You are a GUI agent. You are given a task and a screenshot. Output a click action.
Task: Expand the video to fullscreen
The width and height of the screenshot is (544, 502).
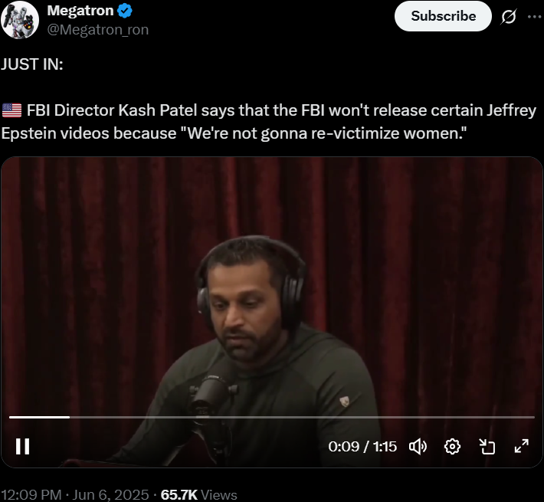(522, 446)
